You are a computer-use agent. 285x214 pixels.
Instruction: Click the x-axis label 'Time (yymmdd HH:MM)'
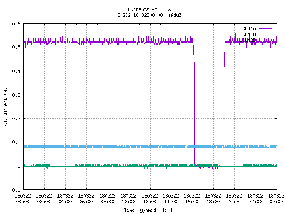point(149,210)
